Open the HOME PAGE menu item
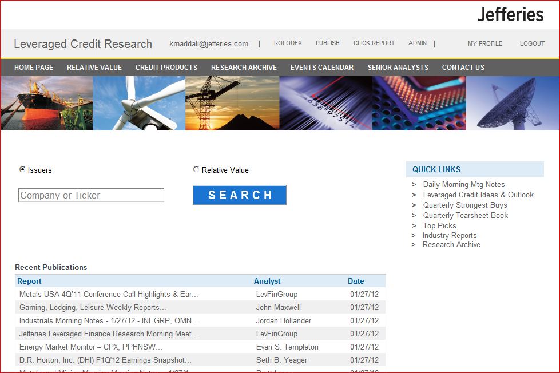The height and width of the screenshot is (373, 560). click(34, 67)
